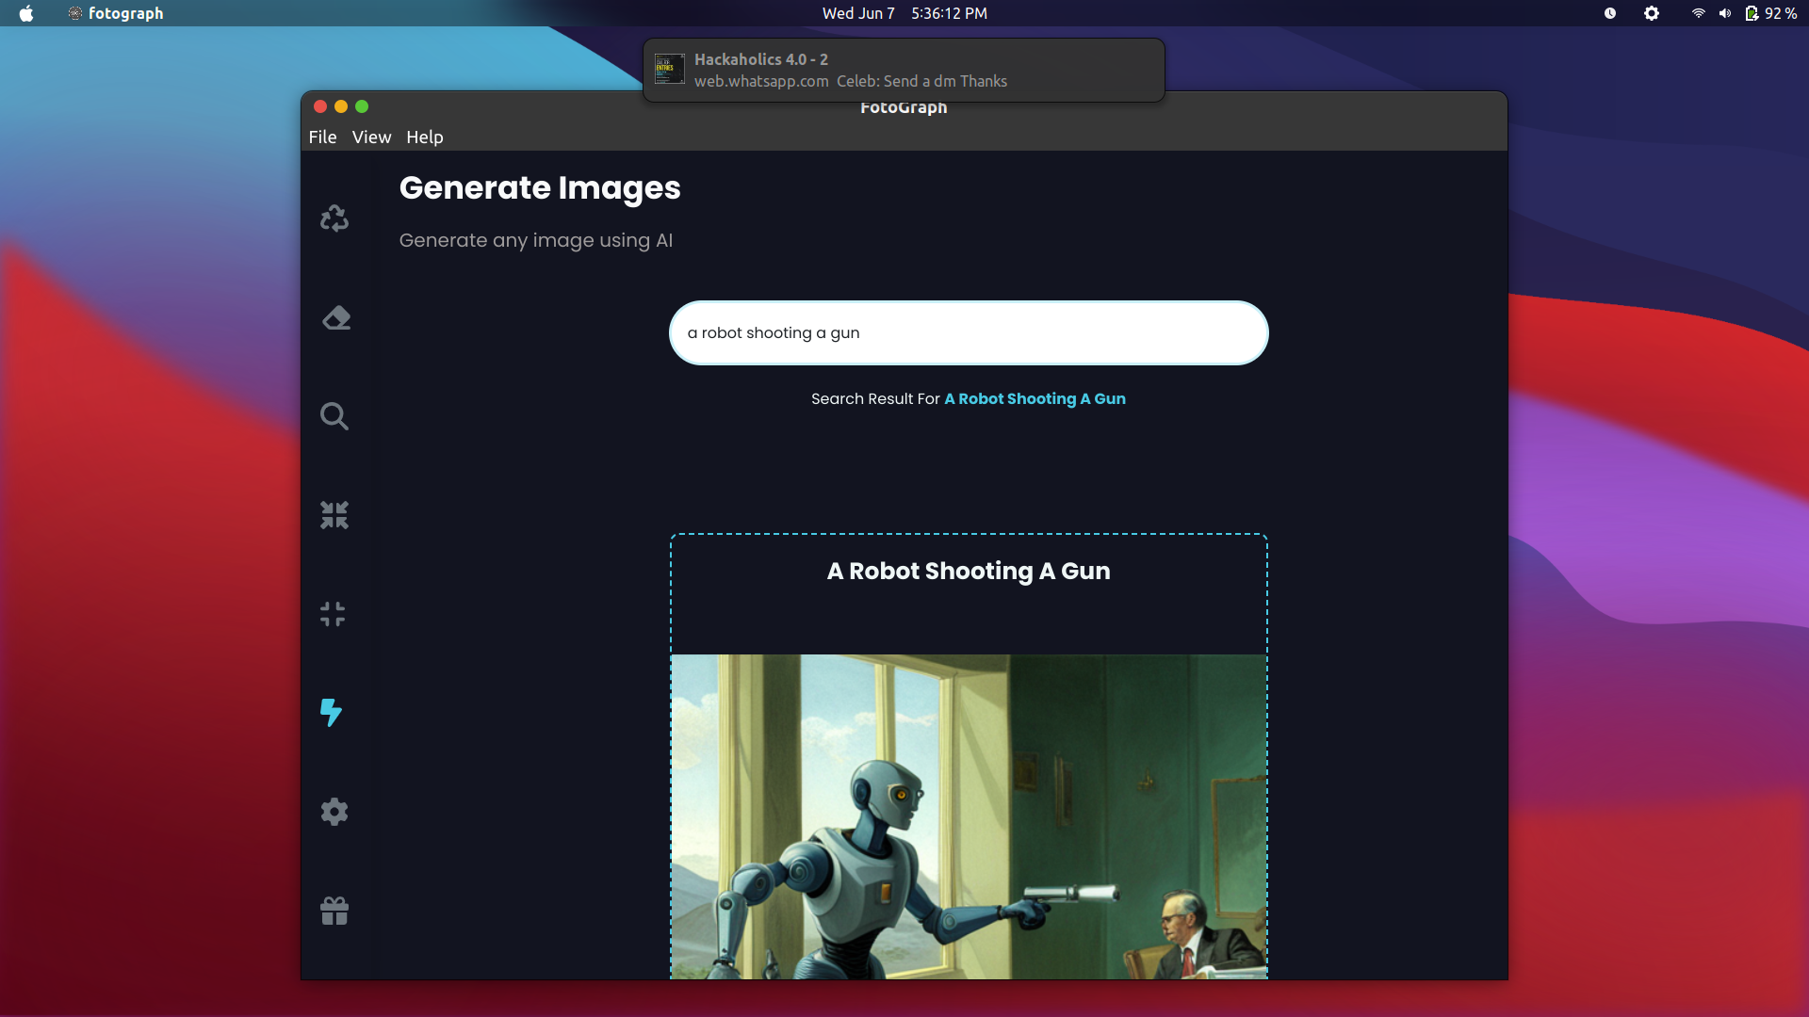
Task: Click A Robot Shooting A Gun result link
Action: [1034, 398]
